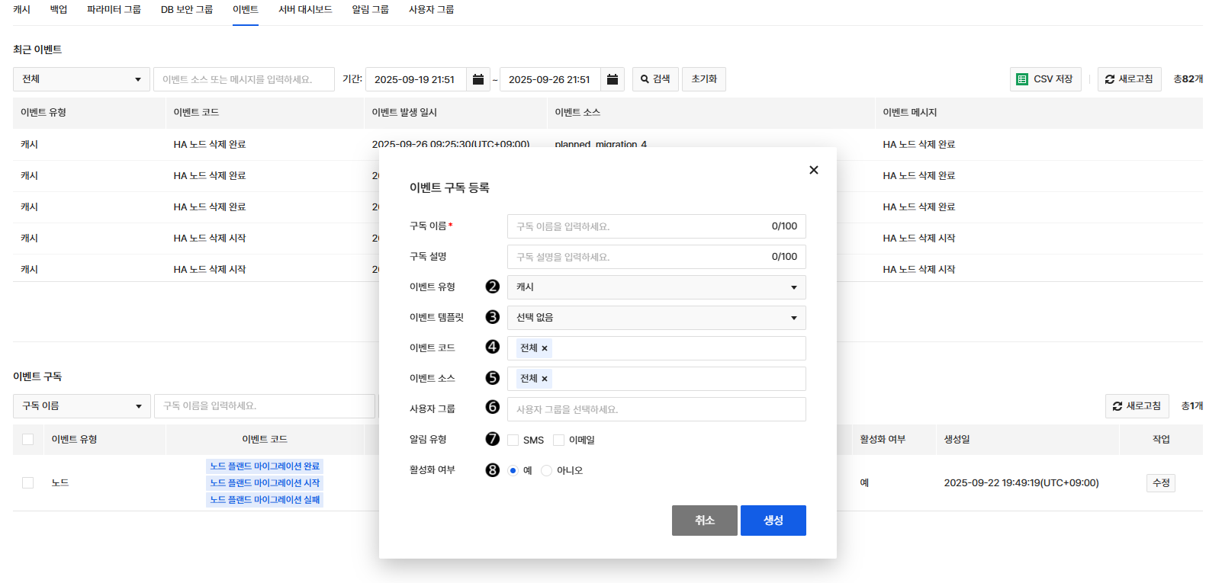This screenshot has height=583, width=1225.
Task: Remove the 전체 tag from 이벤트 소스
Action: [x=545, y=379]
